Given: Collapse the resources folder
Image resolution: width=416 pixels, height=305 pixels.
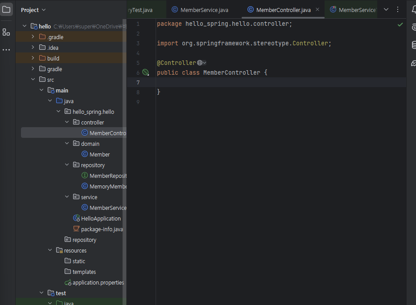Looking at the screenshot, I should [50, 250].
